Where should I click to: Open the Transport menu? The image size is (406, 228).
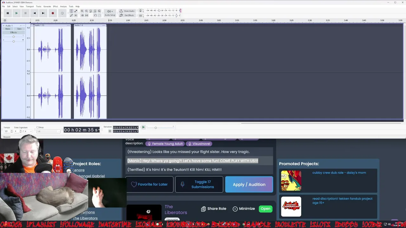tap(30, 6)
